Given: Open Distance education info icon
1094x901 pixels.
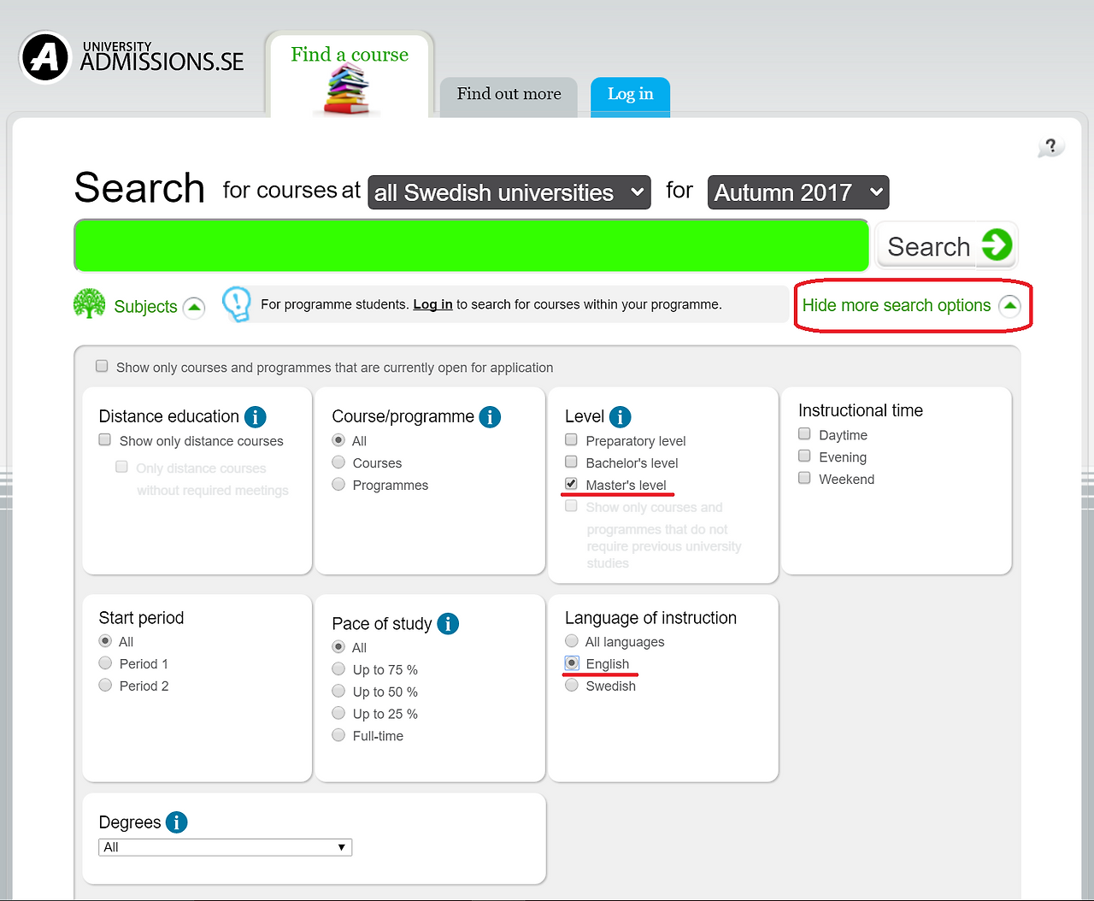Looking at the screenshot, I should click(x=256, y=416).
